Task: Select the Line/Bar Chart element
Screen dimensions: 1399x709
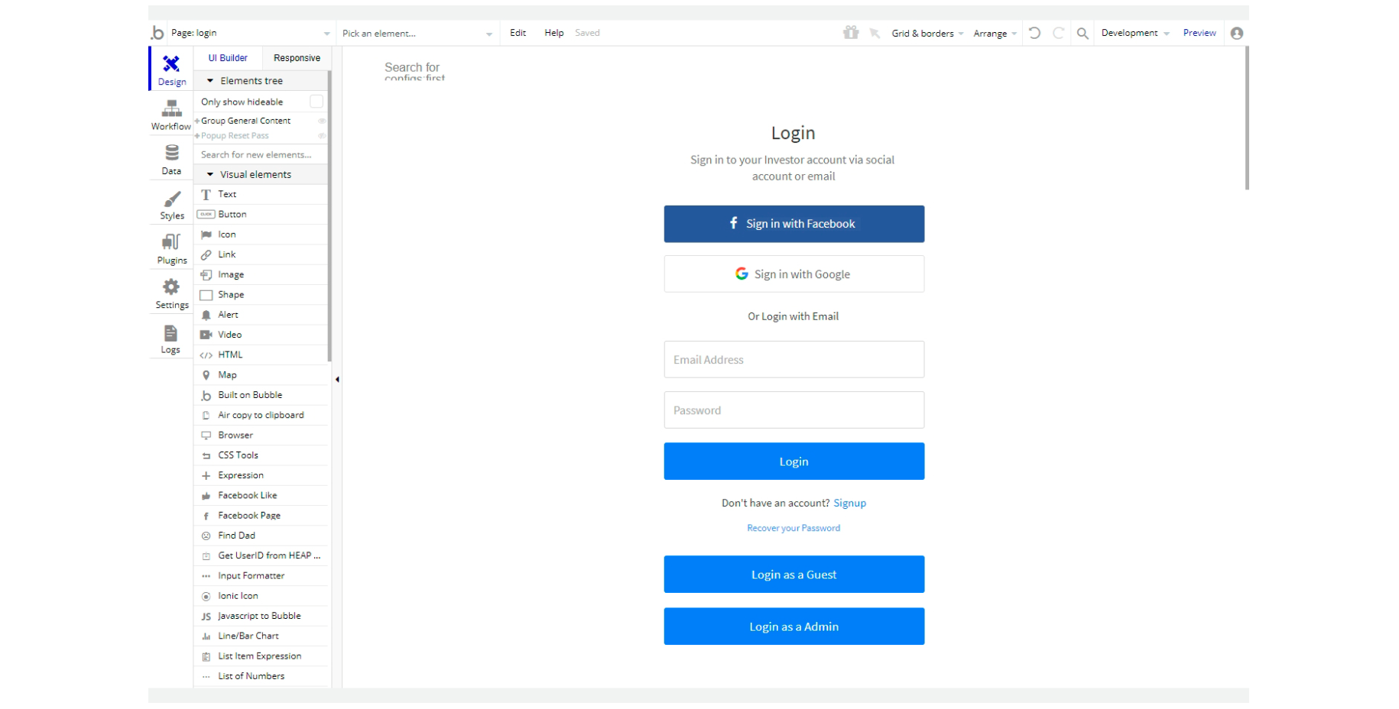Action: 261,636
